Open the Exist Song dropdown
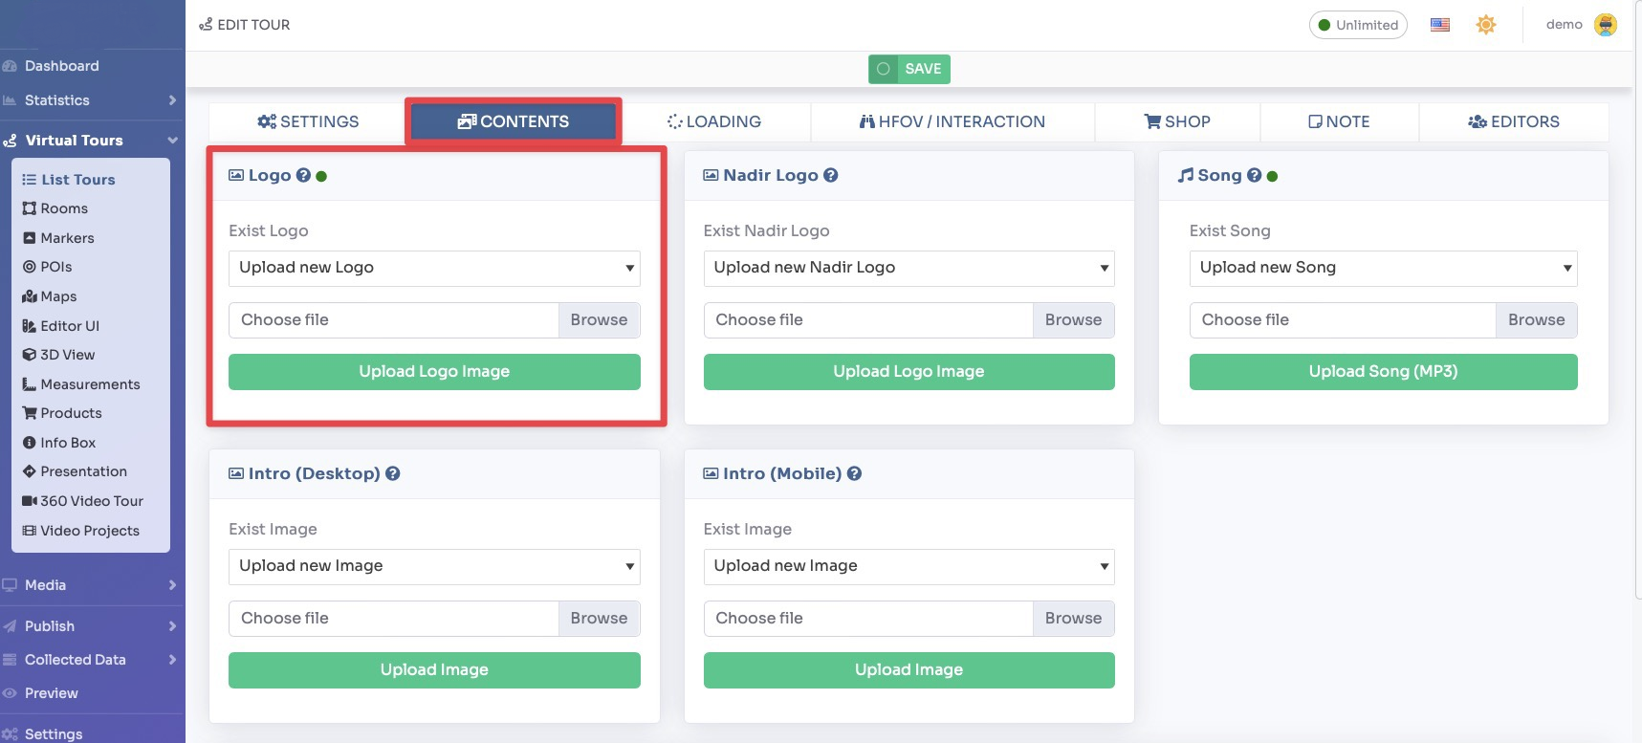The height and width of the screenshot is (743, 1642). [x=1383, y=268]
